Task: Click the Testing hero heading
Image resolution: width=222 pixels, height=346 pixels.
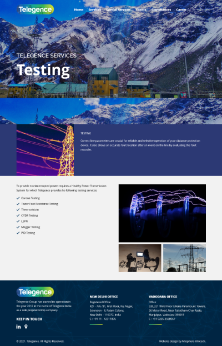Action: coord(43,70)
